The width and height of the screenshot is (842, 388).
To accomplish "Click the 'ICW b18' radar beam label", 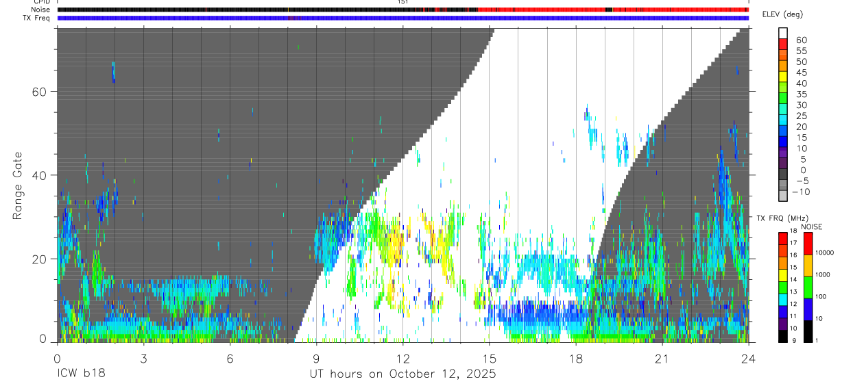I will 81,374.
